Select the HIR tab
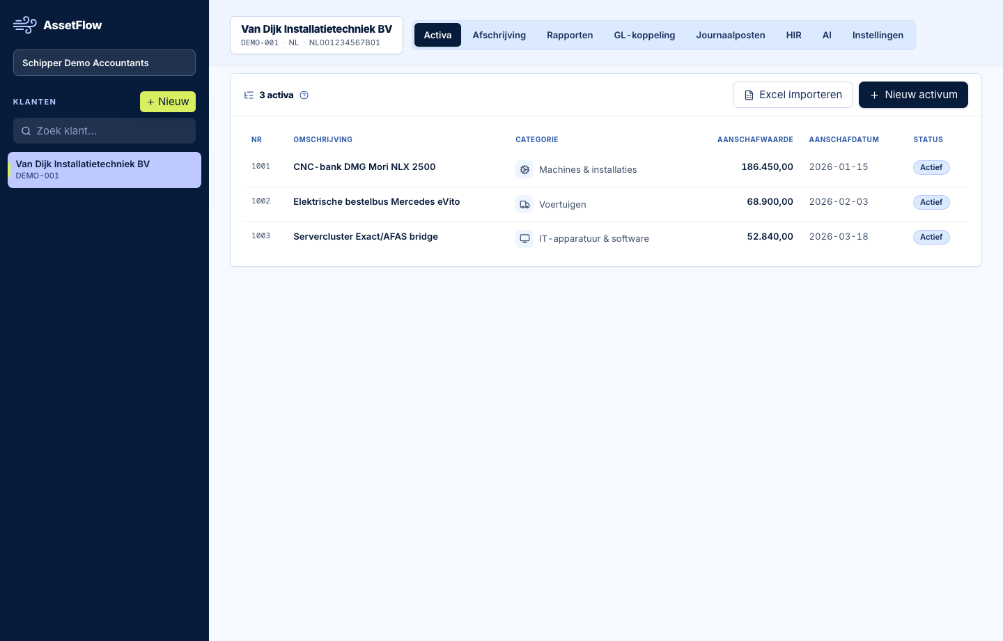This screenshot has height=641, width=1003. point(793,35)
